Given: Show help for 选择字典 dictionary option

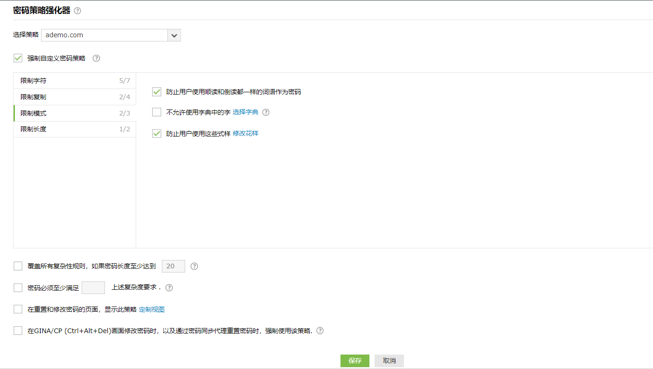Looking at the screenshot, I should (266, 112).
